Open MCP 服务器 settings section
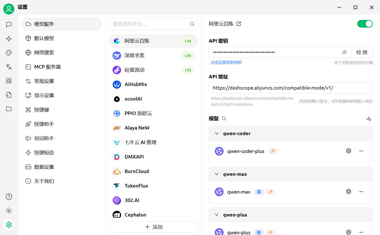This screenshot has height=235, width=380. [62, 67]
